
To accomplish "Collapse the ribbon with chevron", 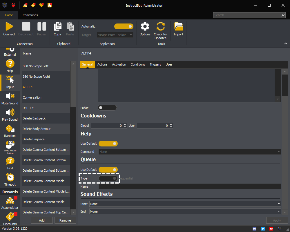I will click(x=286, y=43).
